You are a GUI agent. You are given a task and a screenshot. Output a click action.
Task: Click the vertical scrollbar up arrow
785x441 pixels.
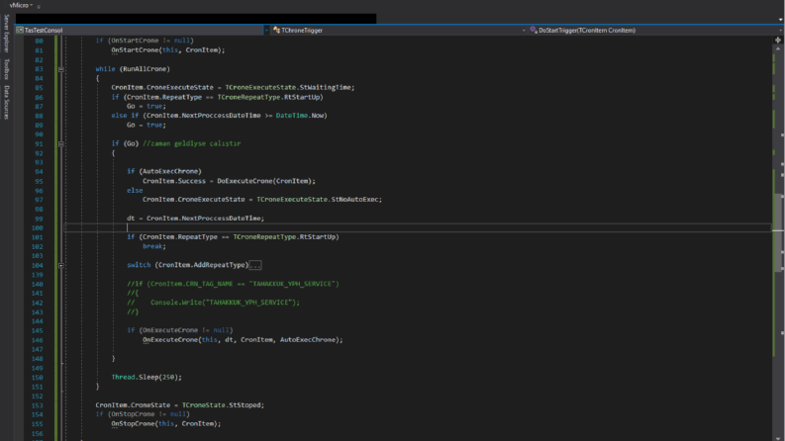778,48
